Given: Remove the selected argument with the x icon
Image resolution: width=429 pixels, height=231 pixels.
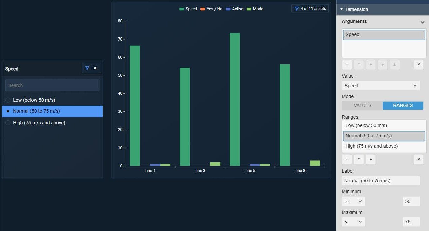Looking at the screenshot, I should coord(419,64).
